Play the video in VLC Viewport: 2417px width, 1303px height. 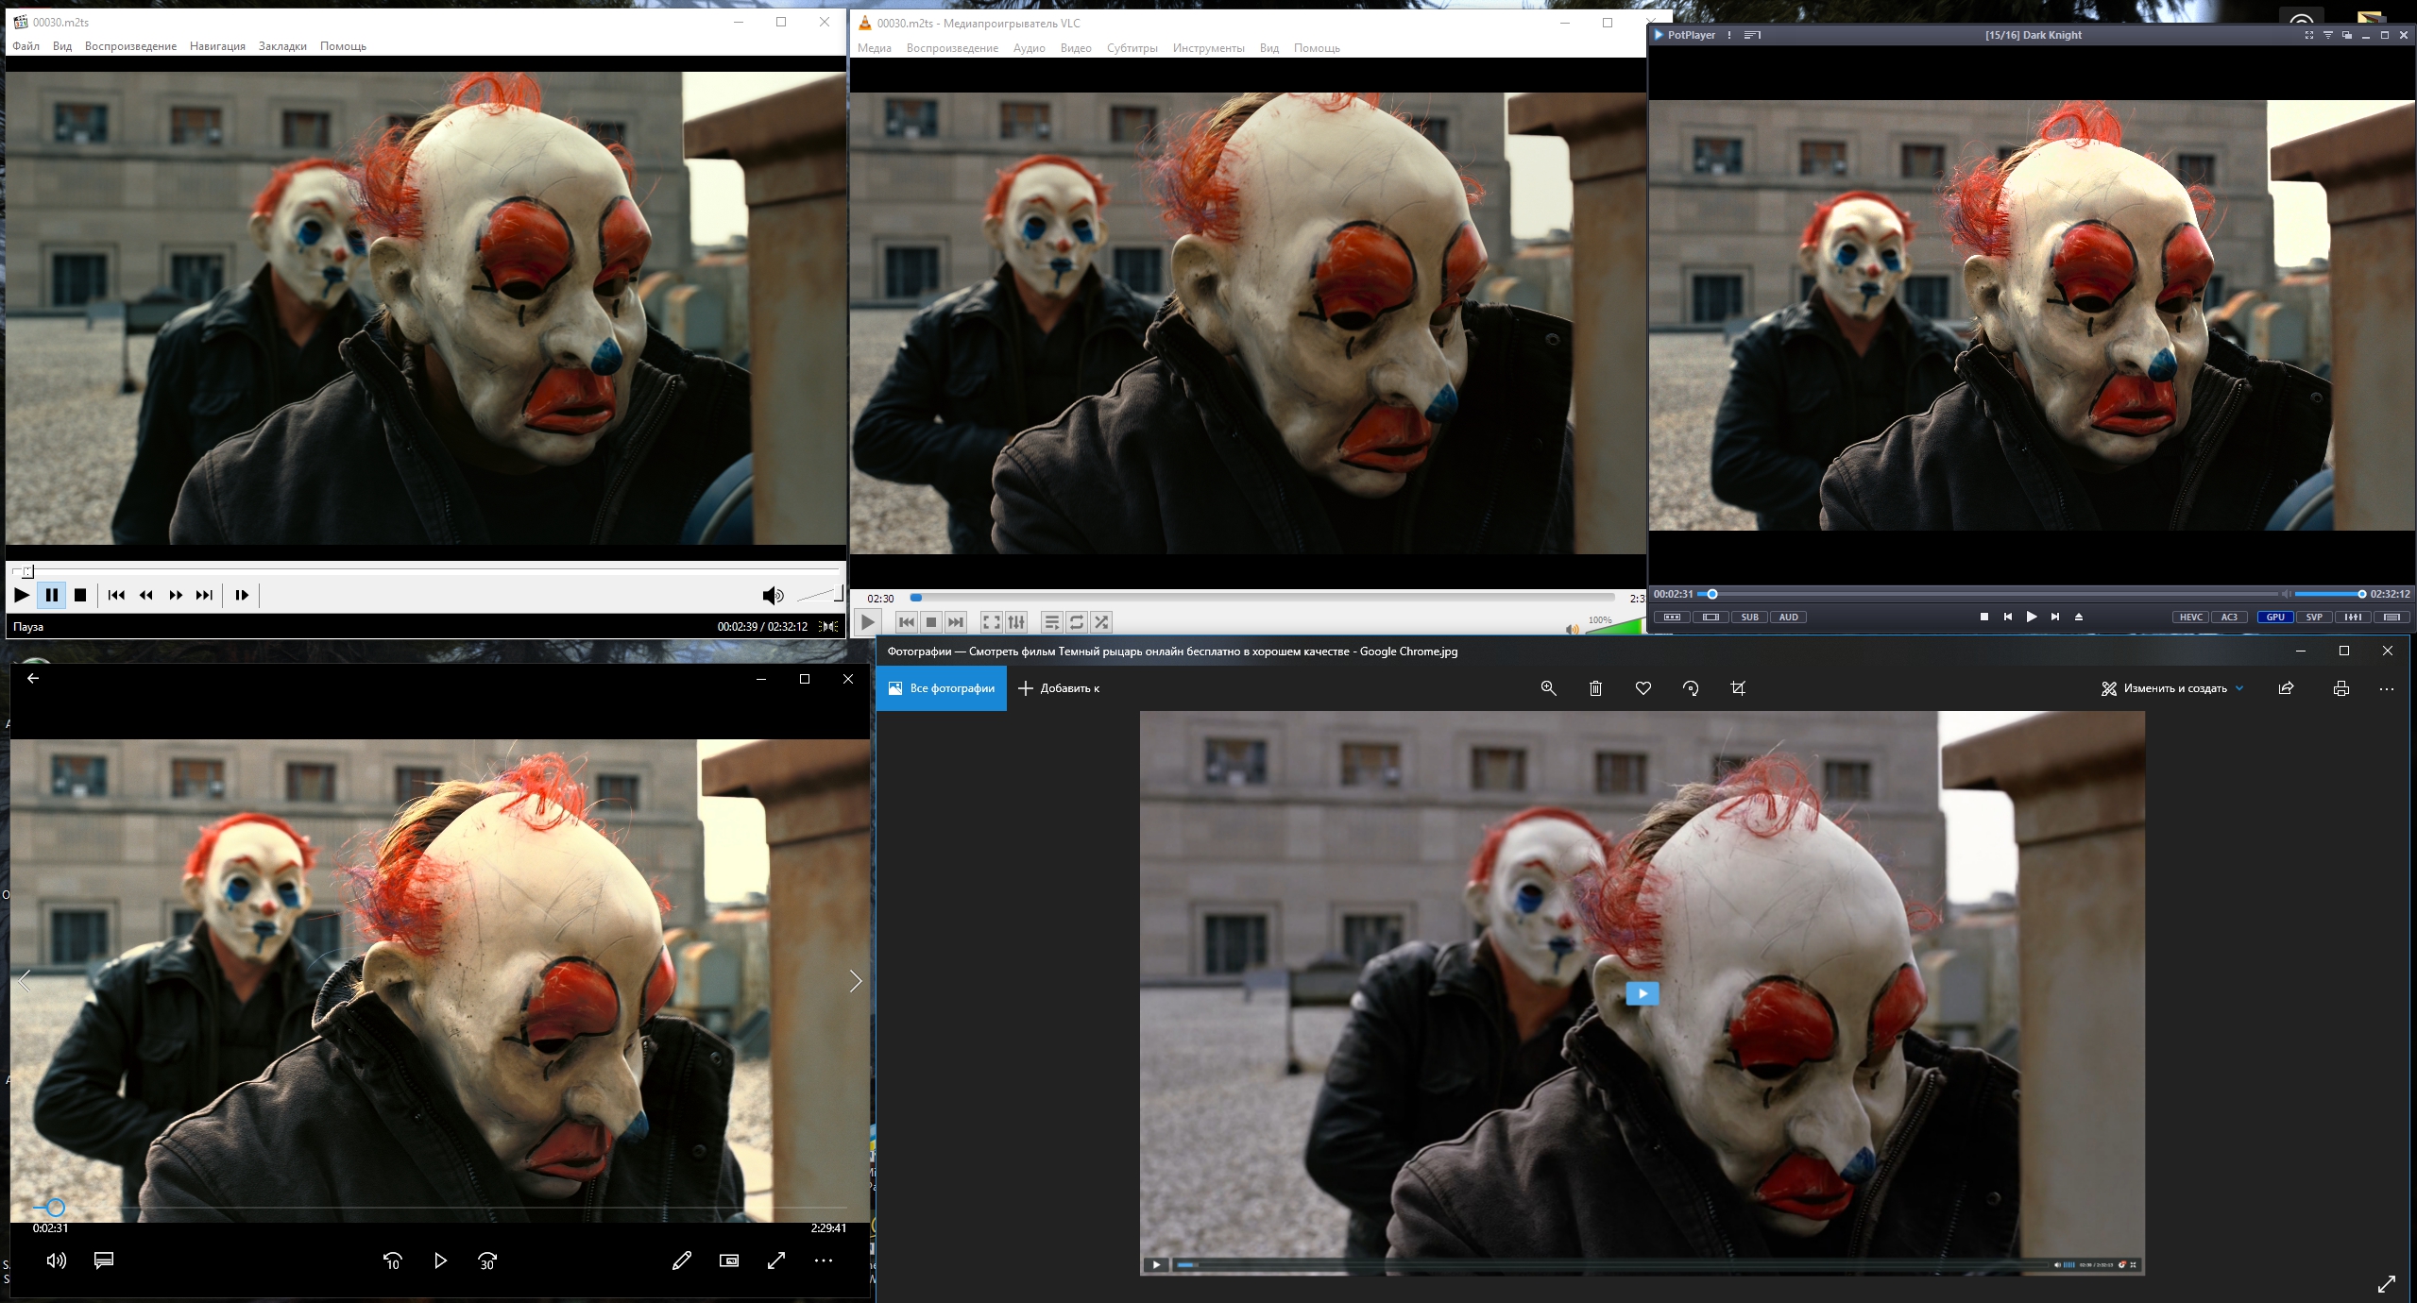[x=867, y=622]
